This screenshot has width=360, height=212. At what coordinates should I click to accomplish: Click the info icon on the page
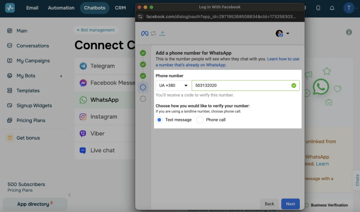coord(349,32)
